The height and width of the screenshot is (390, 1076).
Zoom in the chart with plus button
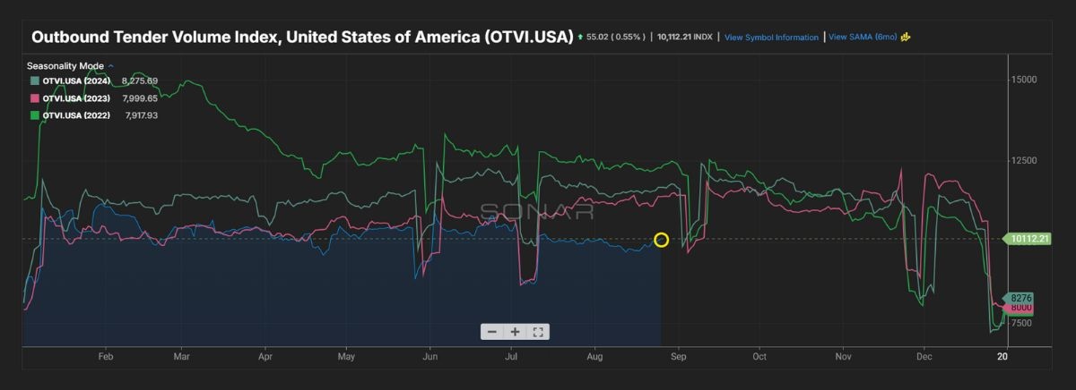click(515, 332)
